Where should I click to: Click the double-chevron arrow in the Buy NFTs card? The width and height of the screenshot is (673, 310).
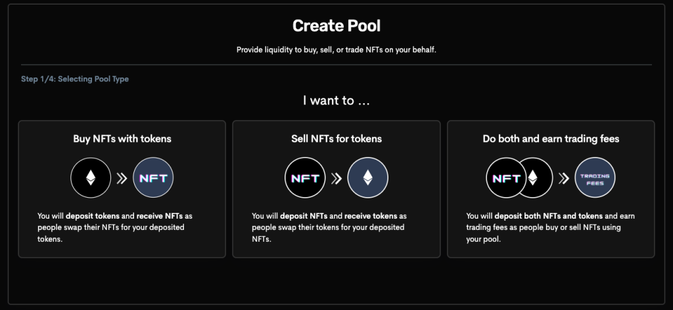[x=122, y=178]
